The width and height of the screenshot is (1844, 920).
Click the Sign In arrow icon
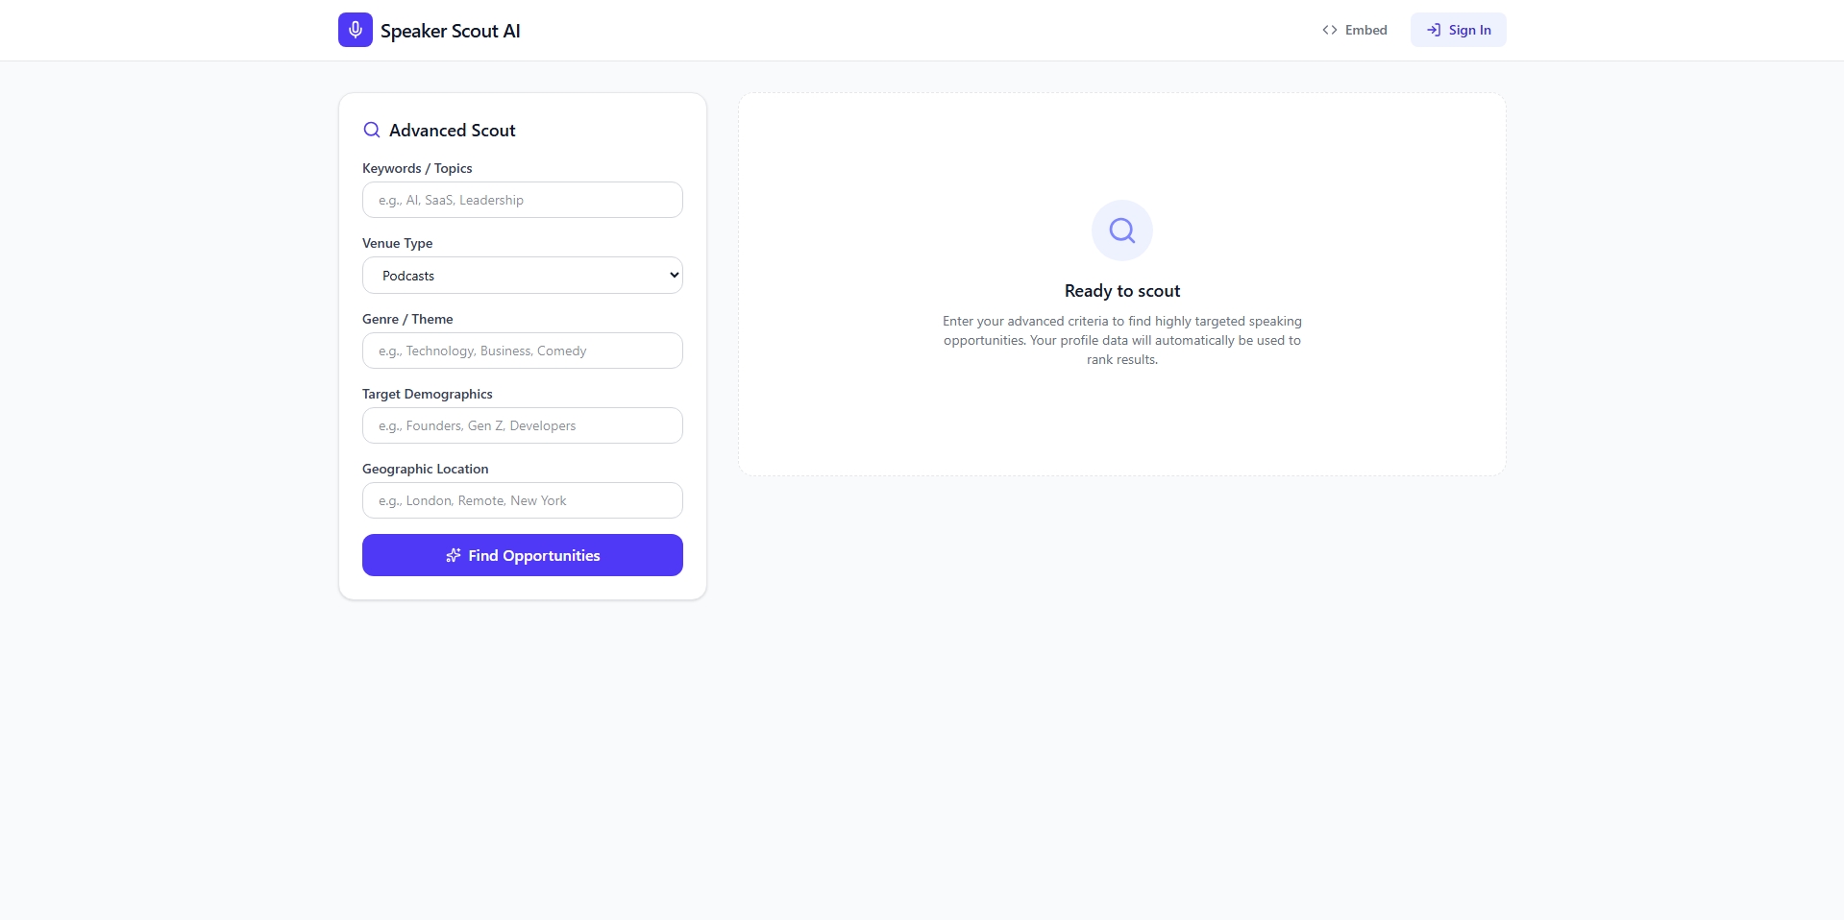(1433, 30)
